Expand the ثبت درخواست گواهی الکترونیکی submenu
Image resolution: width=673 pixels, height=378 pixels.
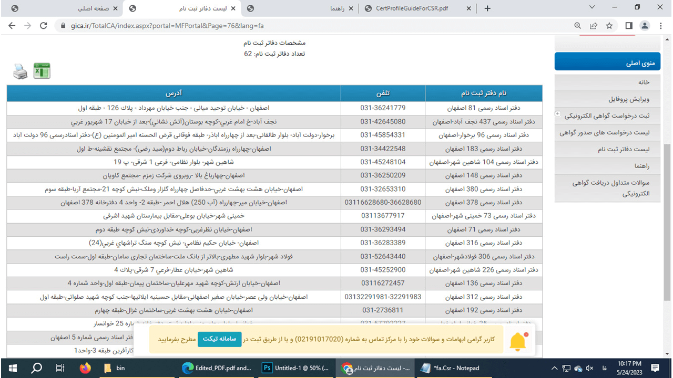(x=558, y=114)
